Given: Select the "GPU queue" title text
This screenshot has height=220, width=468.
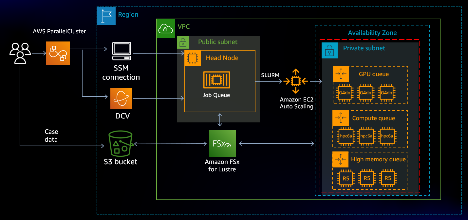Looking at the screenshot, I should 374,74.
